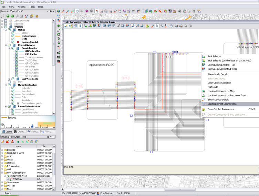Expand the Buildings group in resources tree
Image resolution: width=259 pixels, height=196 pixels.
[2, 150]
